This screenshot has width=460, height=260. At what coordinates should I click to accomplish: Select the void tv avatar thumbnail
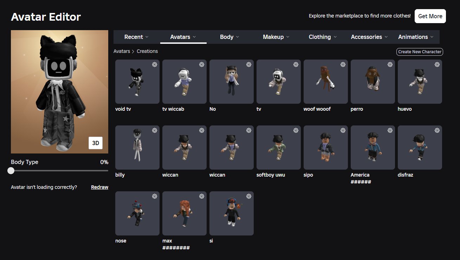click(137, 82)
